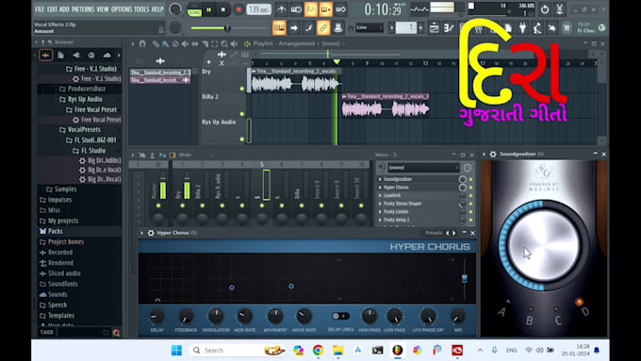Open the EDIT menu
This screenshot has width=641, height=361.
(53, 9)
